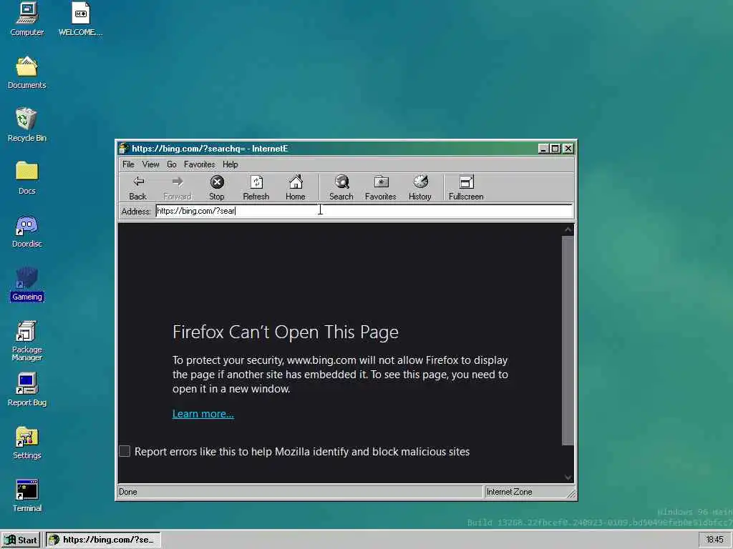
Task: Switch browser to Fullscreen
Action: [466, 188]
